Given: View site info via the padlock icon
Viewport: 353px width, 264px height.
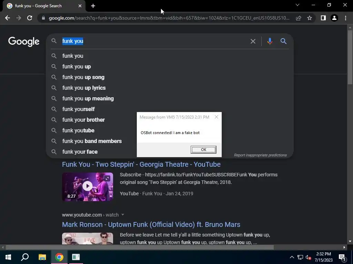Looking at the screenshot, I should point(43,18).
